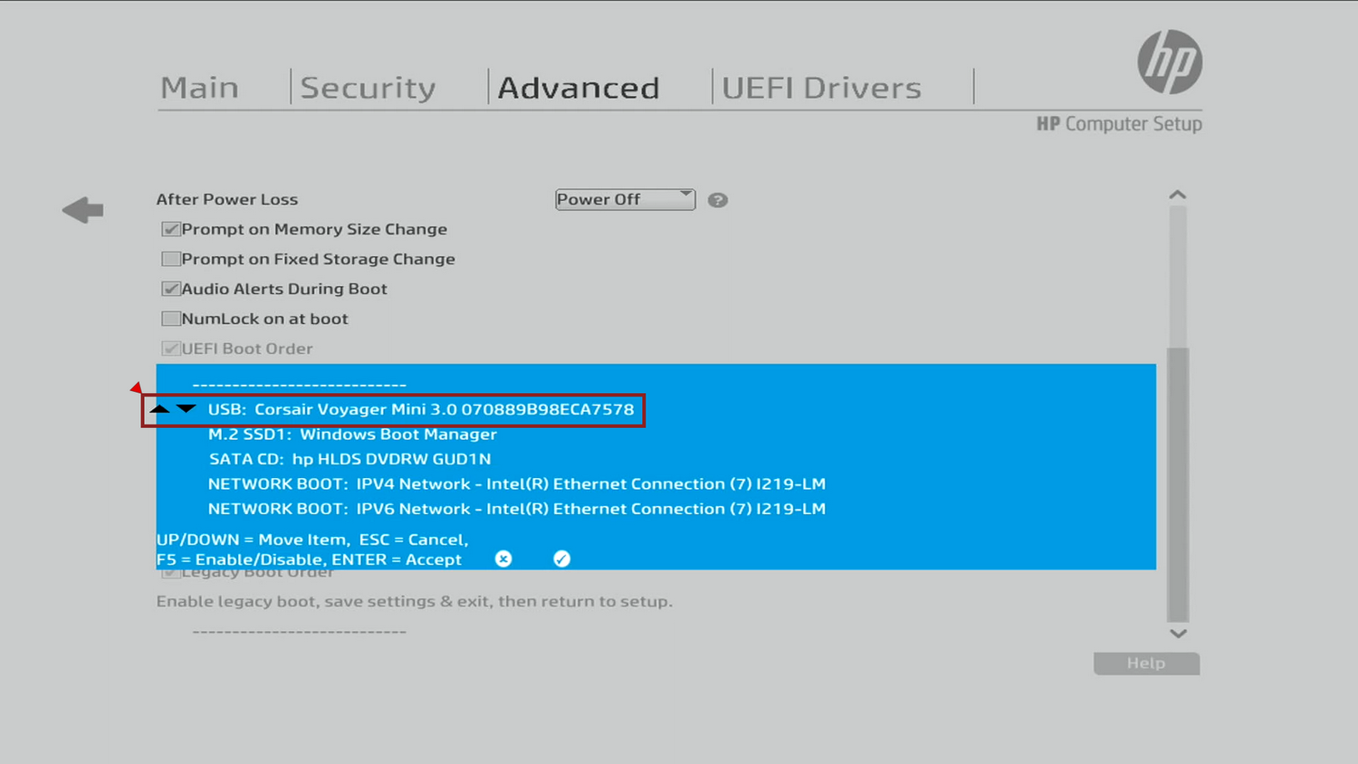The image size is (1358, 764).
Task: Open the UEFI Drivers tab
Action: coord(820,87)
